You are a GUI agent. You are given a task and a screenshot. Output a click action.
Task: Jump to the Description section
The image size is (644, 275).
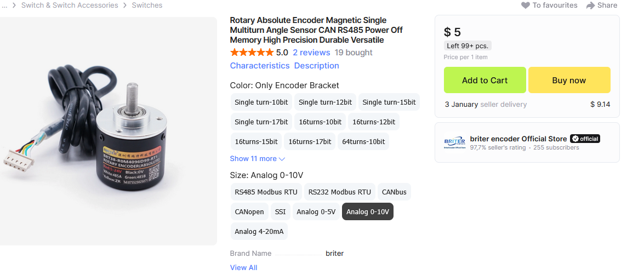316,66
